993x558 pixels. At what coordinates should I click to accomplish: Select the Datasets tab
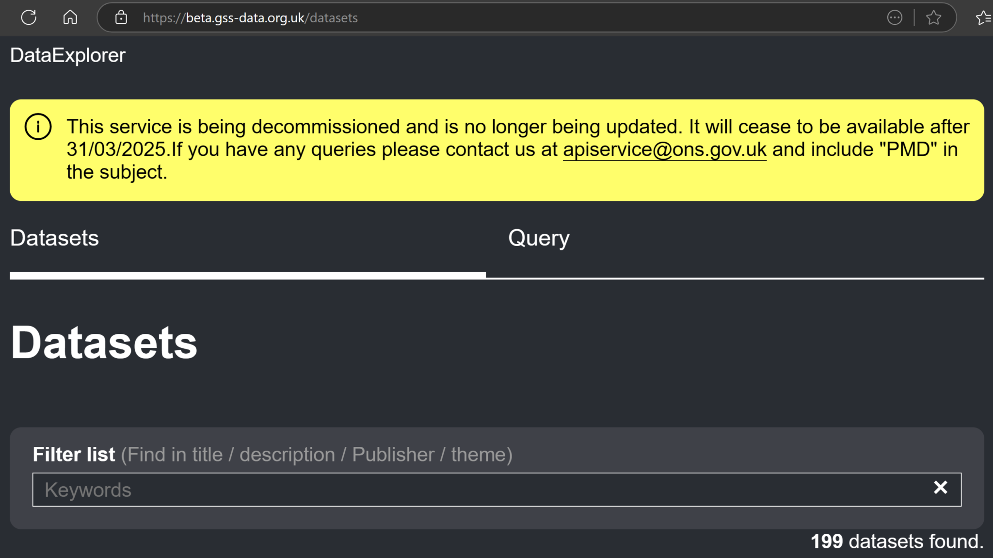[x=54, y=238]
